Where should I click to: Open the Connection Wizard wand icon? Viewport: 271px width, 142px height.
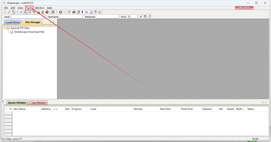[x=9, y=12]
